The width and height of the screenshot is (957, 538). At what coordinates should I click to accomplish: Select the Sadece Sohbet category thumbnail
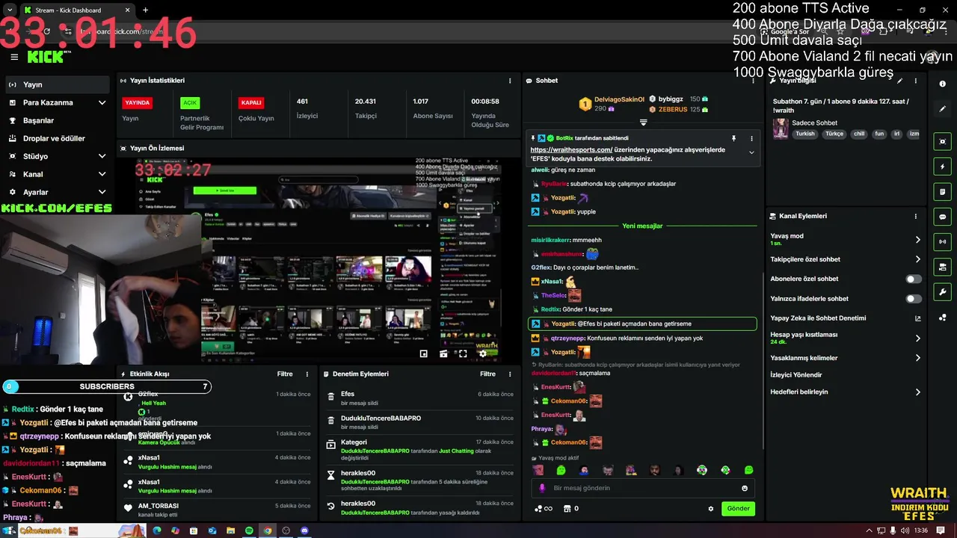pos(780,129)
